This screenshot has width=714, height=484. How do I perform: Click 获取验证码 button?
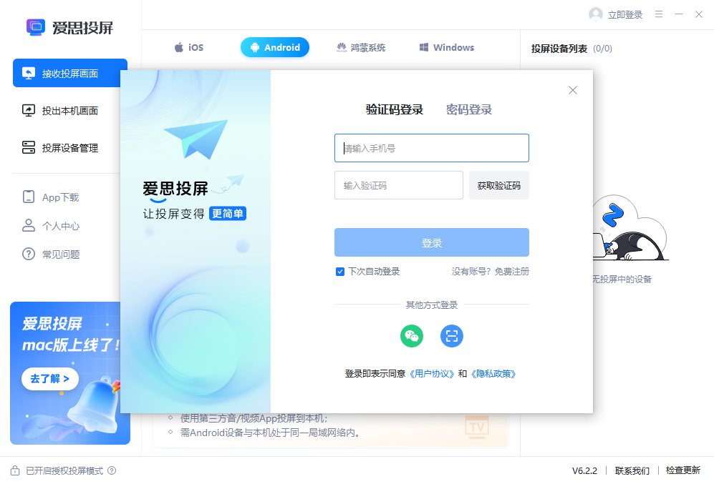coord(499,185)
